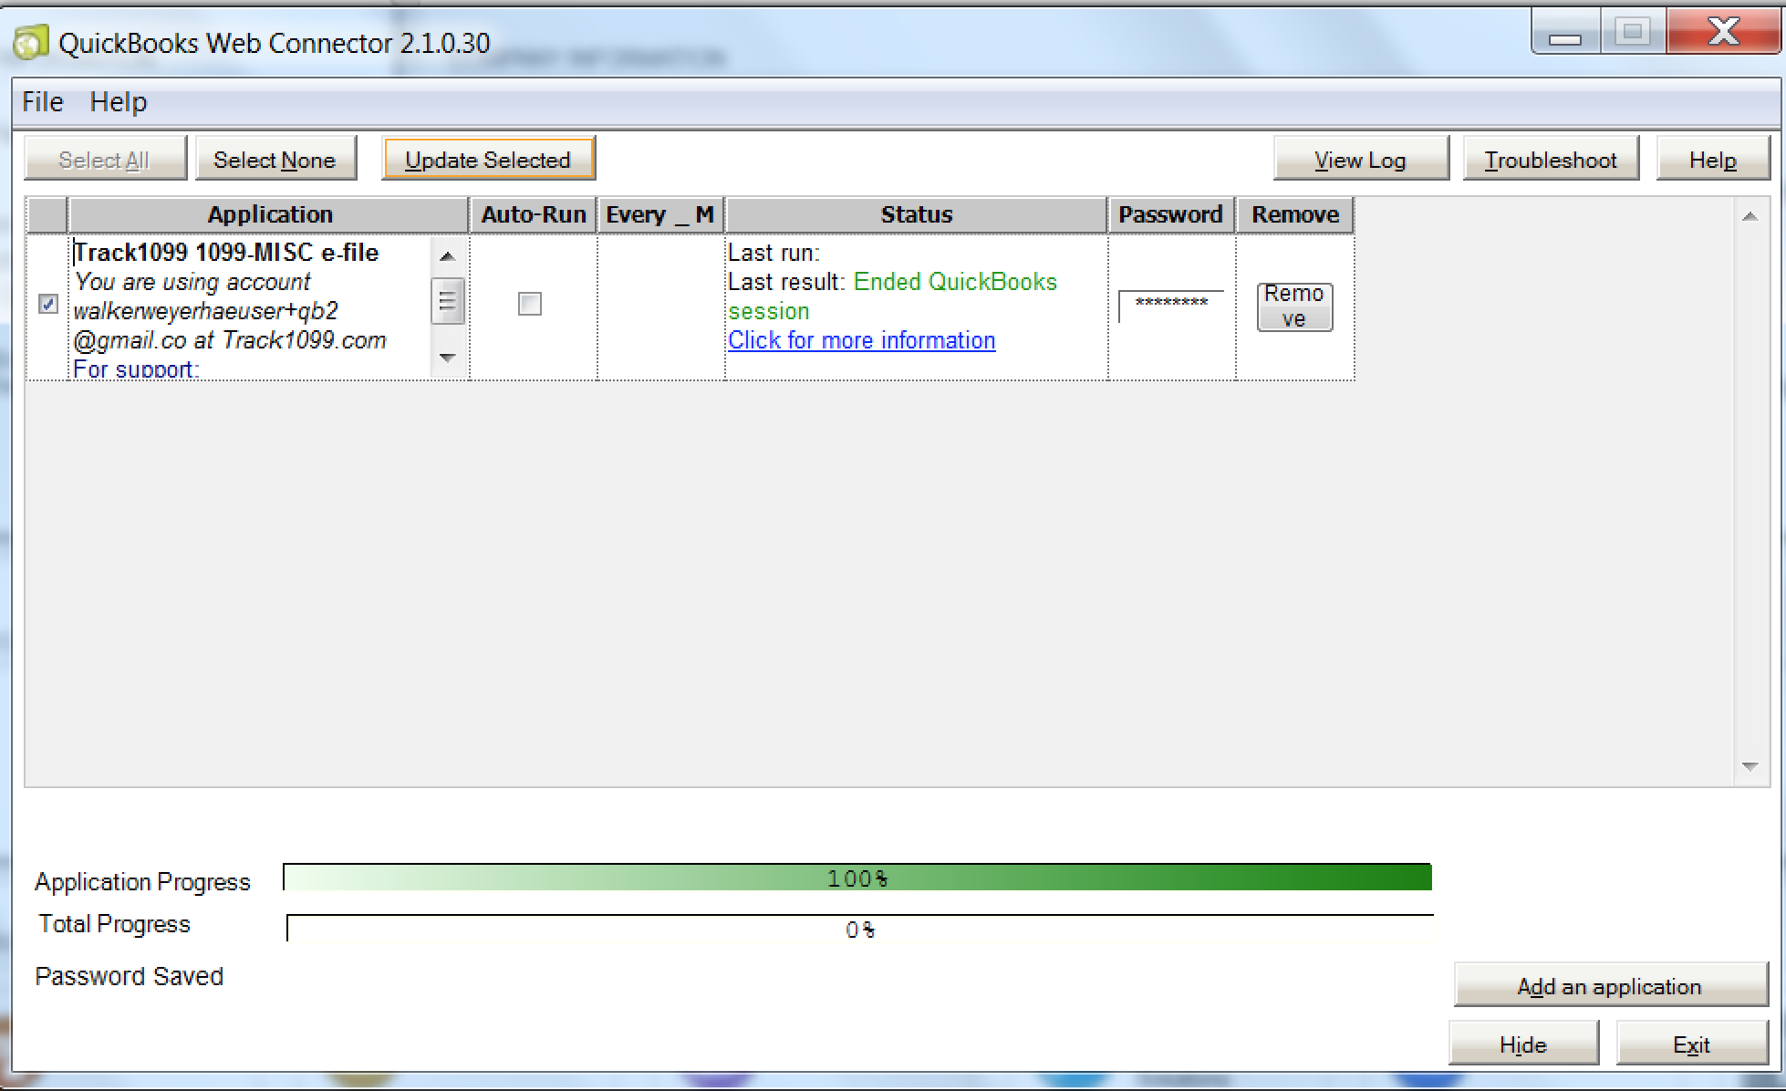1786x1091 pixels.
Task: Open the File menu
Action: (43, 101)
